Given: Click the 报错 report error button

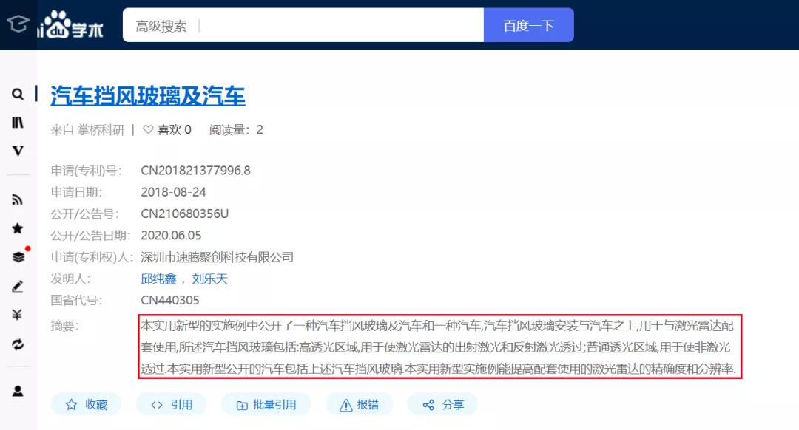Looking at the screenshot, I should click(x=360, y=405).
